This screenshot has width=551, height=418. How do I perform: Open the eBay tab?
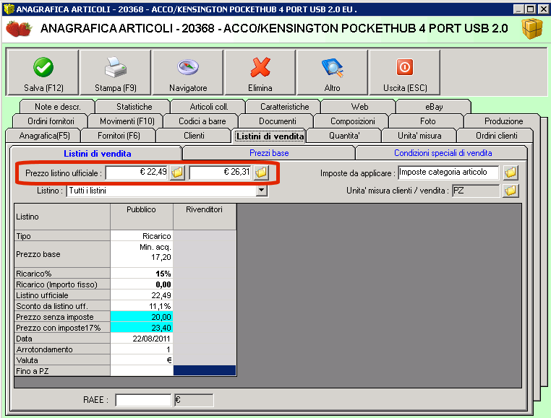434,107
